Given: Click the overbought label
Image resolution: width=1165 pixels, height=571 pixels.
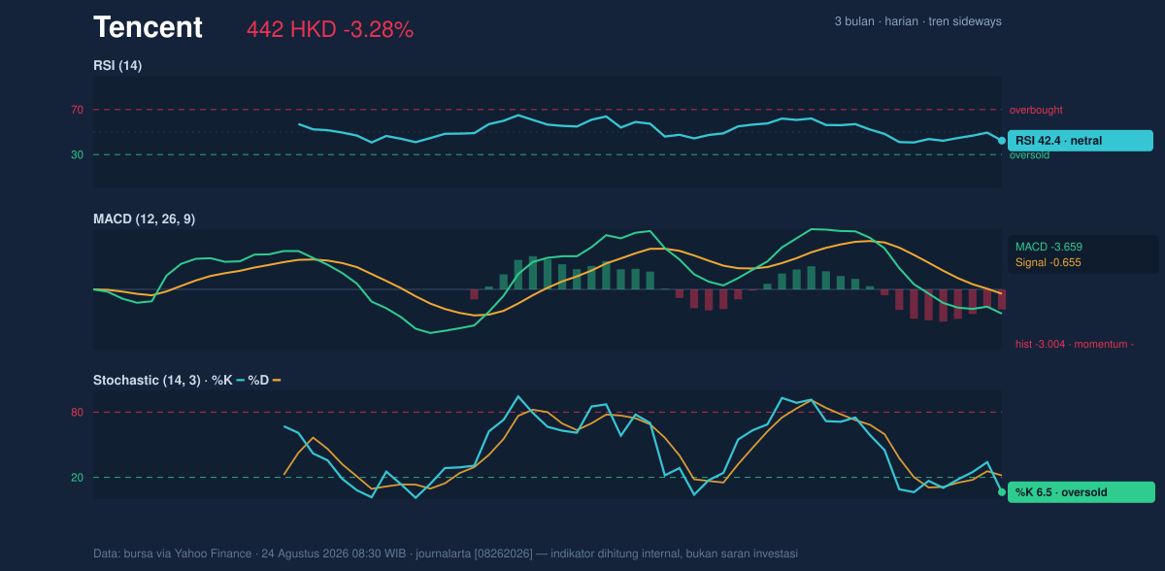Looking at the screenshot, I should 1036,110.
